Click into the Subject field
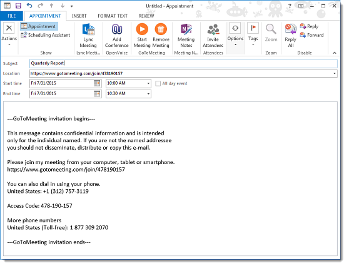The image size is (344, 263). [183, 63]
